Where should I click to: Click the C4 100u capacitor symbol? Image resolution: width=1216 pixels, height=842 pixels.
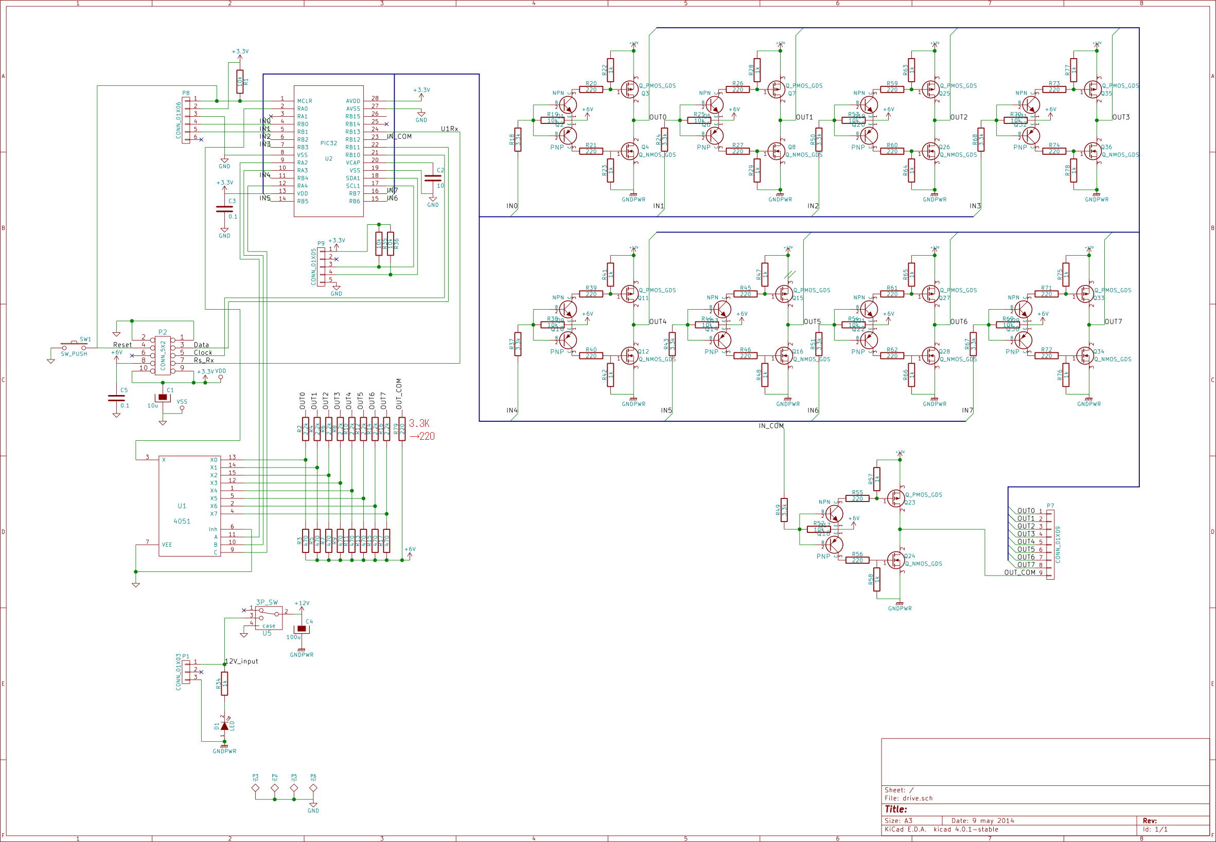(x=302, y=629)
